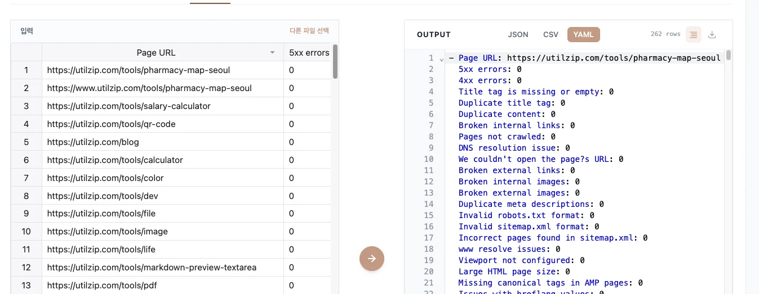Select the tools/pdf URL cell
The image size is (759, 294).
[x=162, y=286]
